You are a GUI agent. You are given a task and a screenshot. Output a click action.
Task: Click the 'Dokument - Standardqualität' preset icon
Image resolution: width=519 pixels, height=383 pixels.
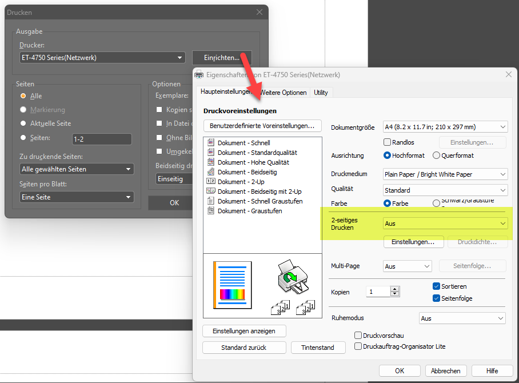click(210, 153)
